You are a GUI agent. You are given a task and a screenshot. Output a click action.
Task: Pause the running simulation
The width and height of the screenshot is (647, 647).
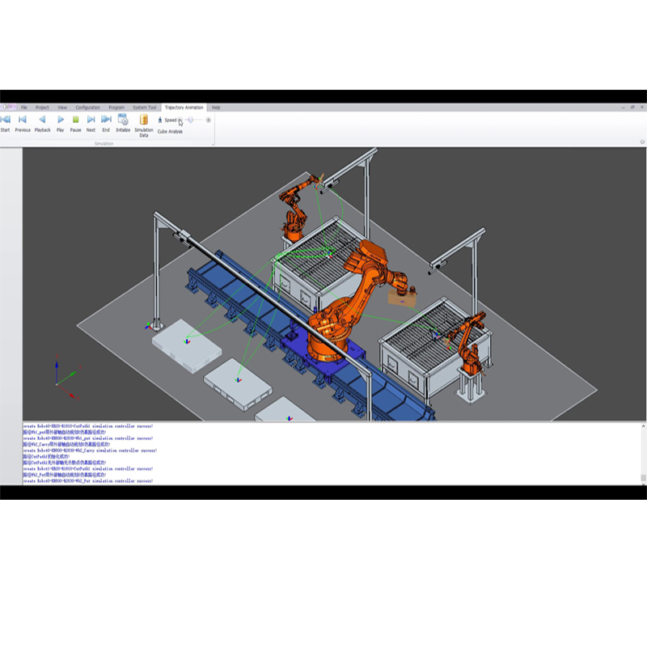coord(75,124)
